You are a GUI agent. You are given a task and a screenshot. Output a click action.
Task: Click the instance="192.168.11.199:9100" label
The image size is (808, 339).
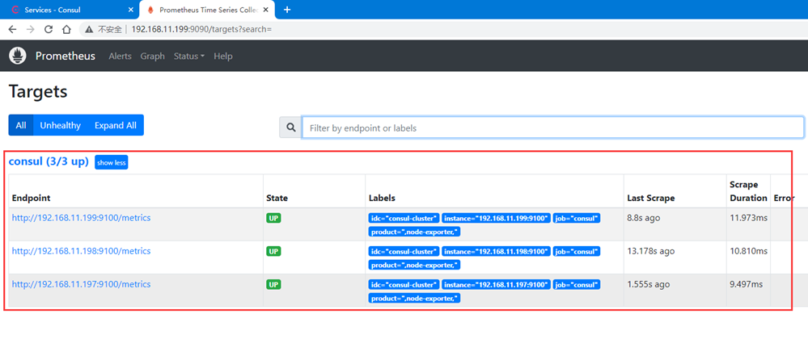(497, 218)
